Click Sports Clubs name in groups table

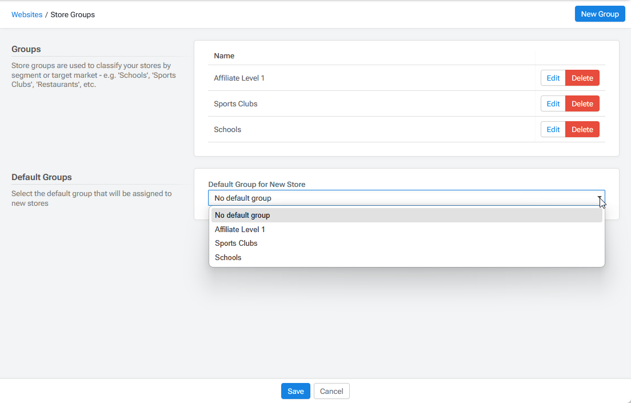(x=235, y=104)
